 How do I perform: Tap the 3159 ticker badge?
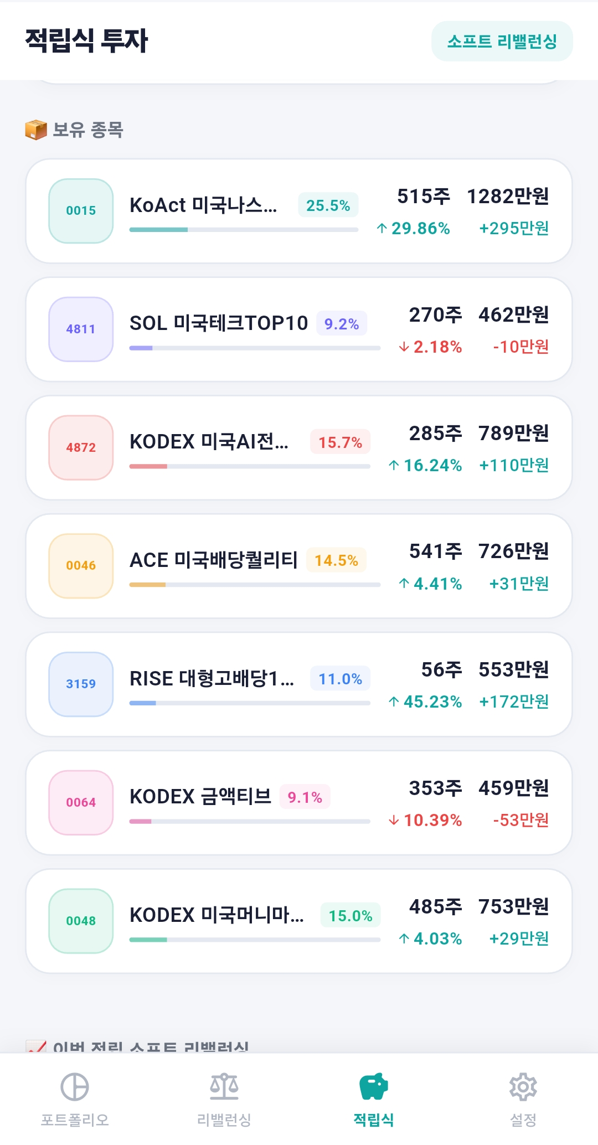click(x=81, y=684)
